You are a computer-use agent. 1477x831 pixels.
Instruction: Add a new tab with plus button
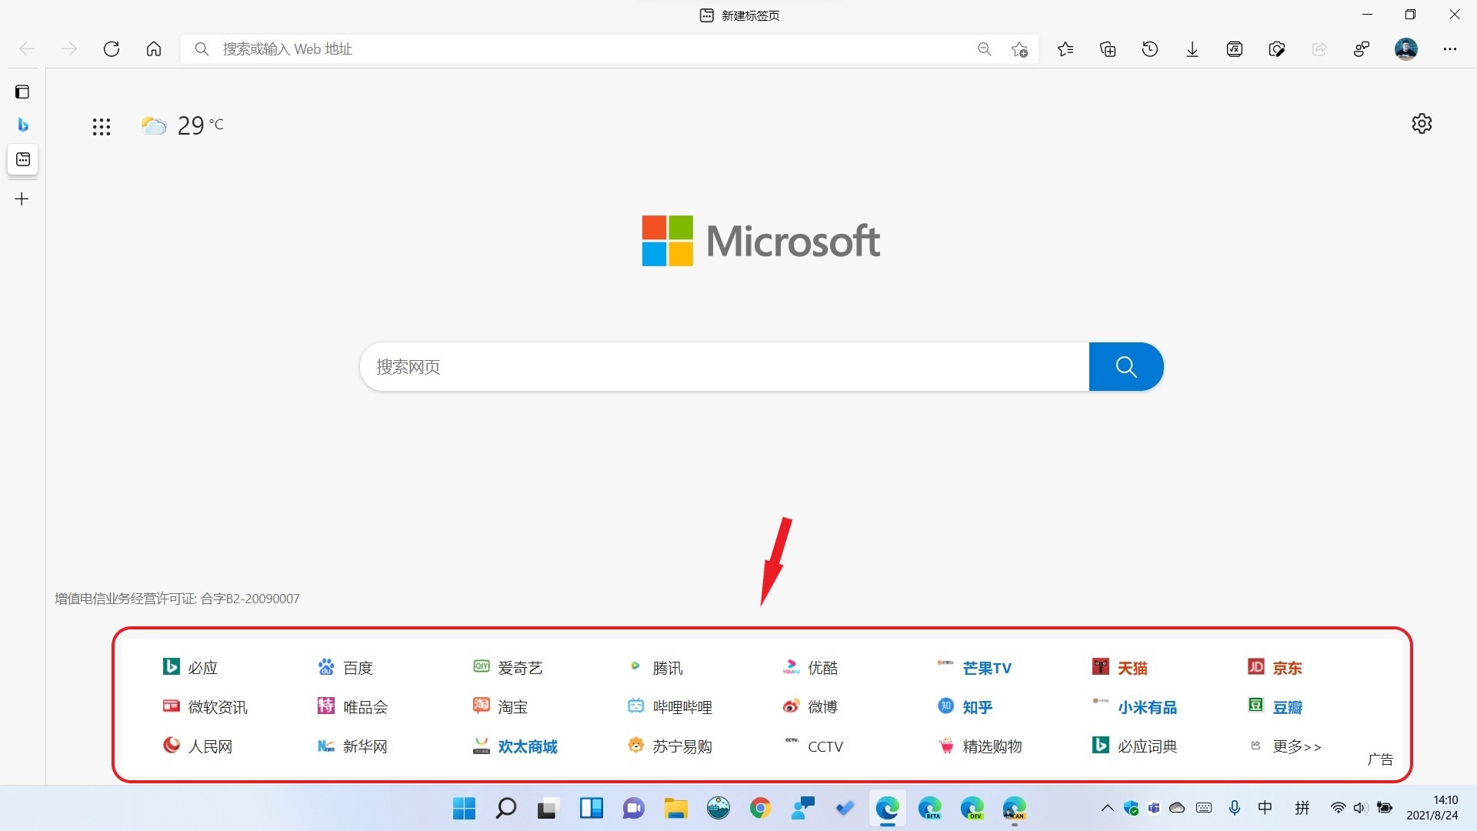tap(22, 199)
